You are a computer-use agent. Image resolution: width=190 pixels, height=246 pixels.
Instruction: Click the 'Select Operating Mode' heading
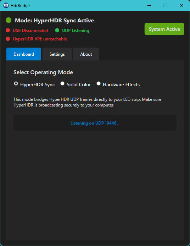pos(43,72)
